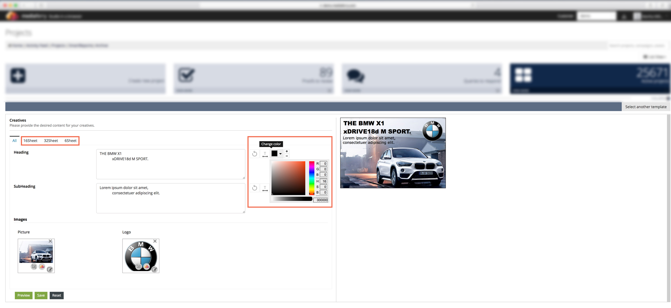The image size is (671, 308).
Task: Remove the Picture image with X
Action: (50, 241)
